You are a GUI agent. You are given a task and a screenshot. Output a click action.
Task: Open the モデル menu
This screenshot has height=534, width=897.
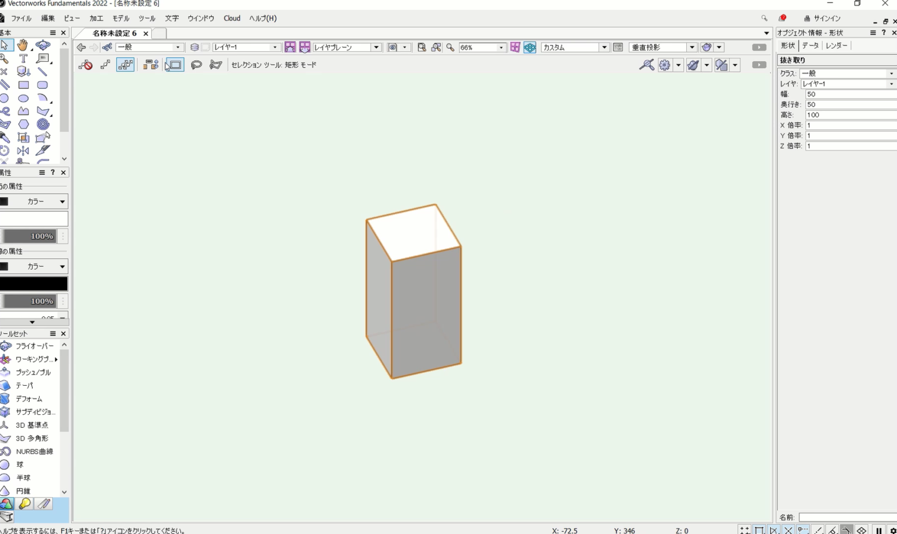point(121,18)
